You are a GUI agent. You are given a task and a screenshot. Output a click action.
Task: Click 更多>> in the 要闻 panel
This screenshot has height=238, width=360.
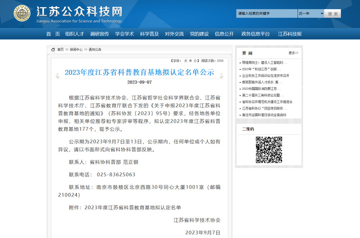pos(293,53)
